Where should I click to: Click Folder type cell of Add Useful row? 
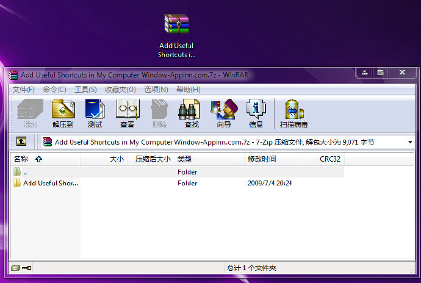click(x=187, y=183)
